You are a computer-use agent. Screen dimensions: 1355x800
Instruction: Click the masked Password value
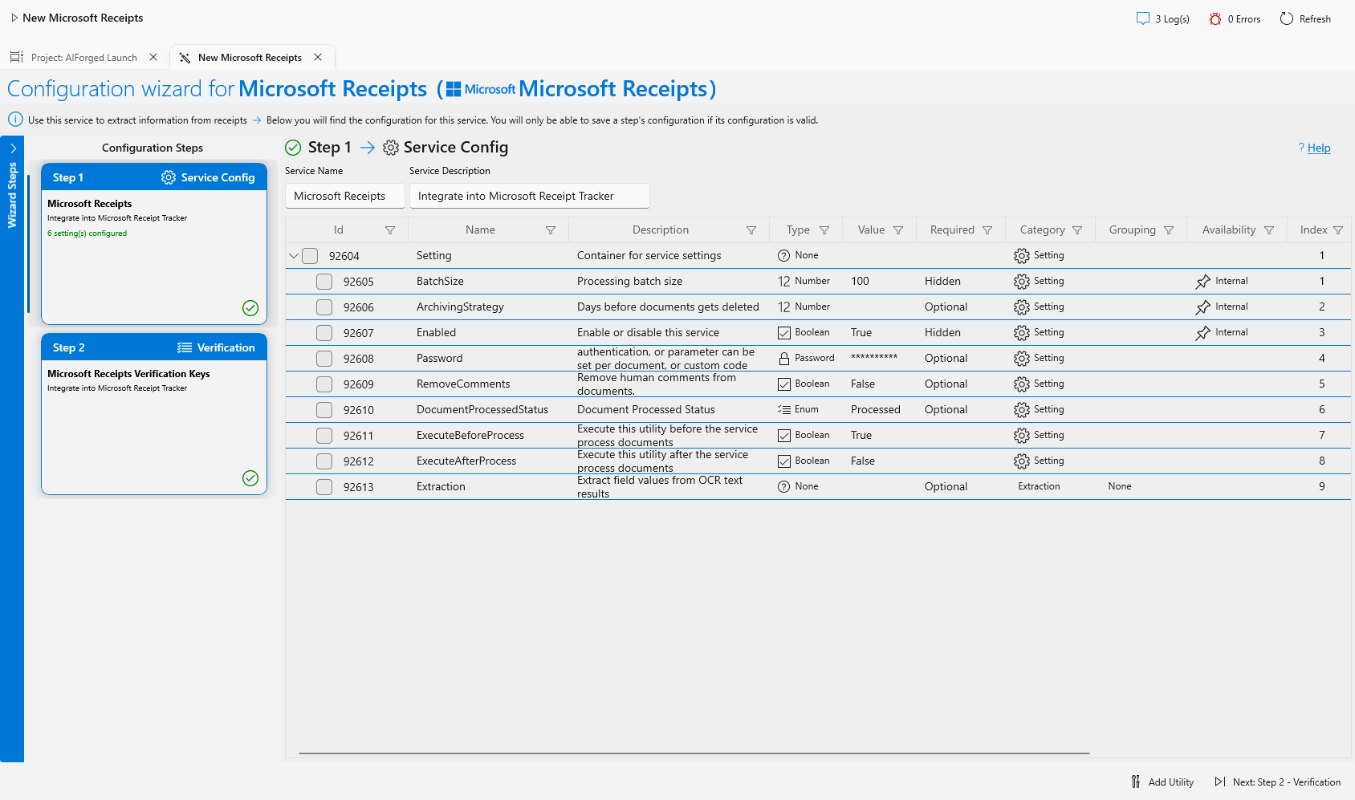click(x=874, y=357)
